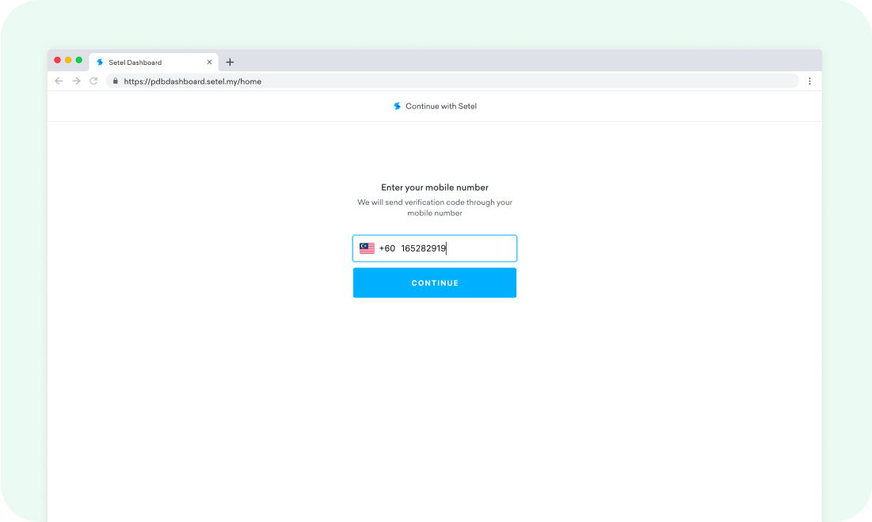
Task: Go forward to the next page
Action: tap(76, 81)
